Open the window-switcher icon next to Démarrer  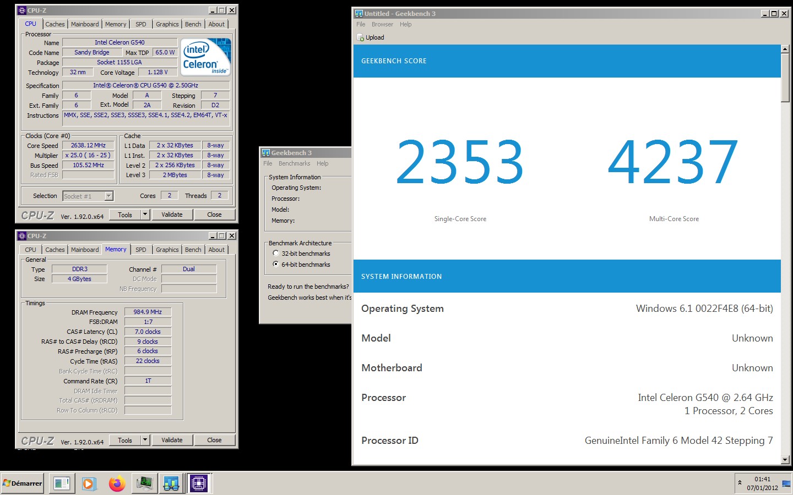tap(62, 483)
